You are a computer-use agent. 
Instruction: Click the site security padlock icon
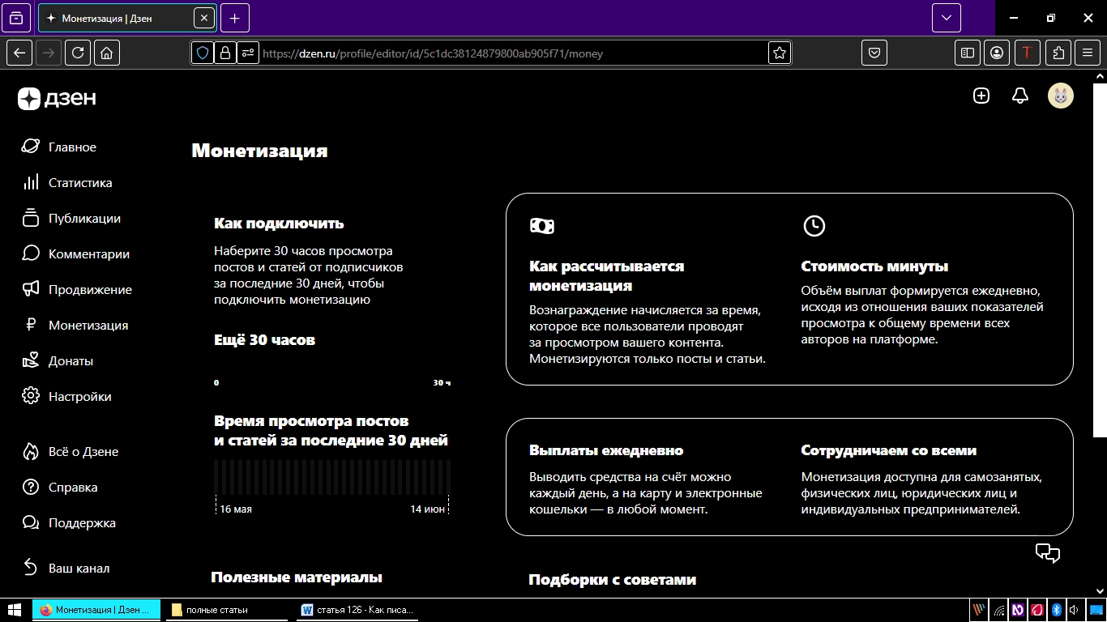coord(225,53)
